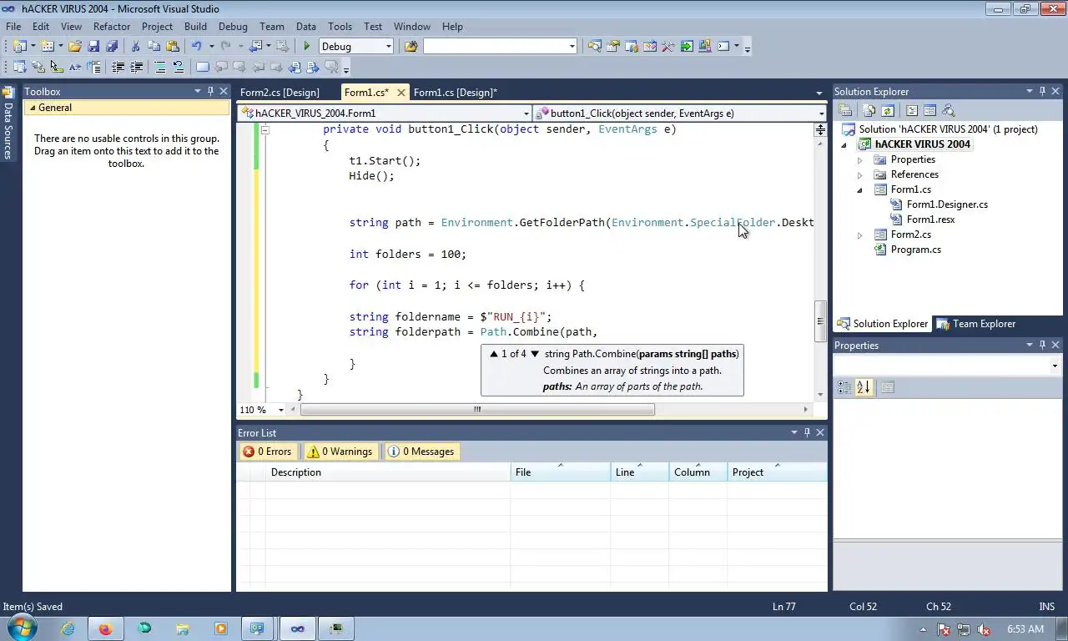This screenshot has width=1068, height=641.
Task: Switch to the Form1.cs [Design]* tab
Action: click(456, 93)
